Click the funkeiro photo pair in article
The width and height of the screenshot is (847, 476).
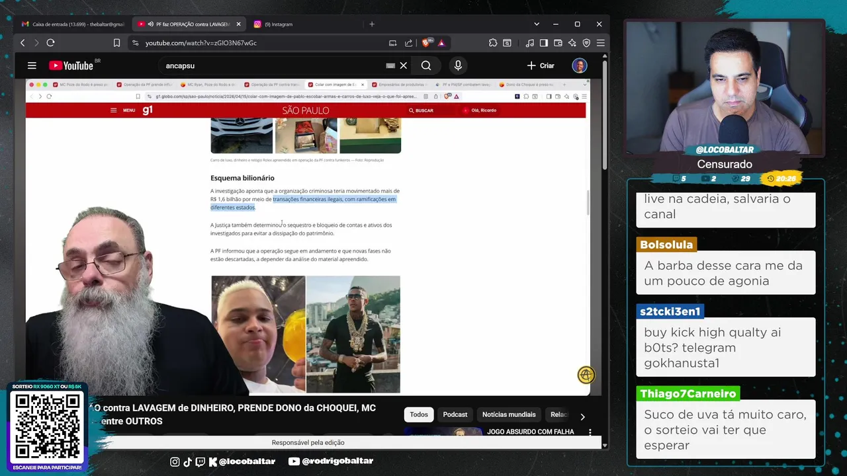[x=306, y=335]
